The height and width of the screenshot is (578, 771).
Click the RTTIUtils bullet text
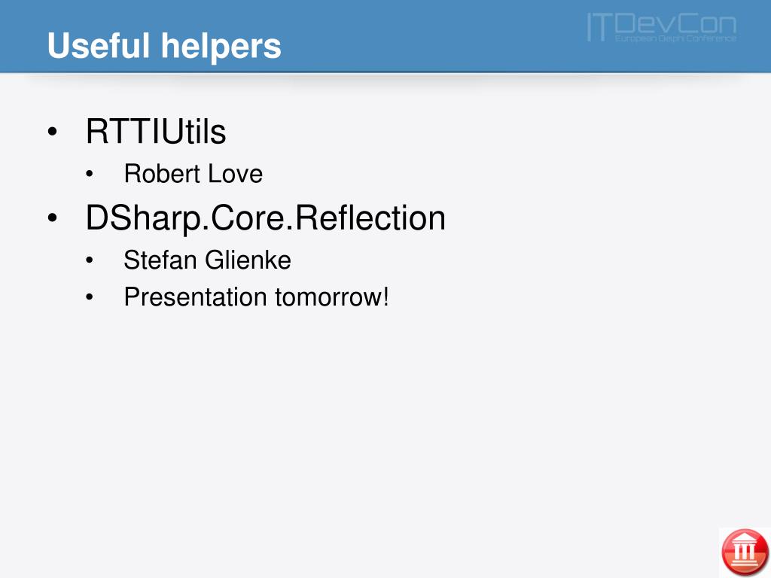[x=156, y=132]
